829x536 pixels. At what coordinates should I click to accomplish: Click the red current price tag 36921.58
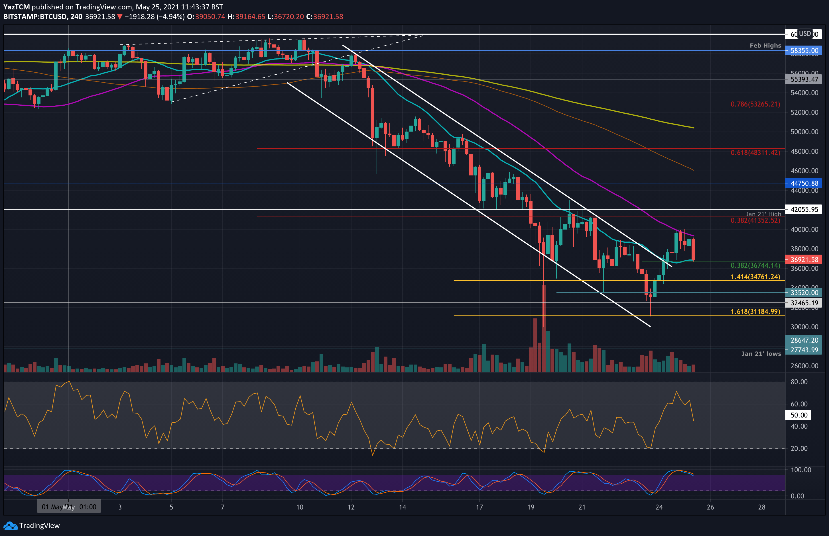click(x=804, y=260)
